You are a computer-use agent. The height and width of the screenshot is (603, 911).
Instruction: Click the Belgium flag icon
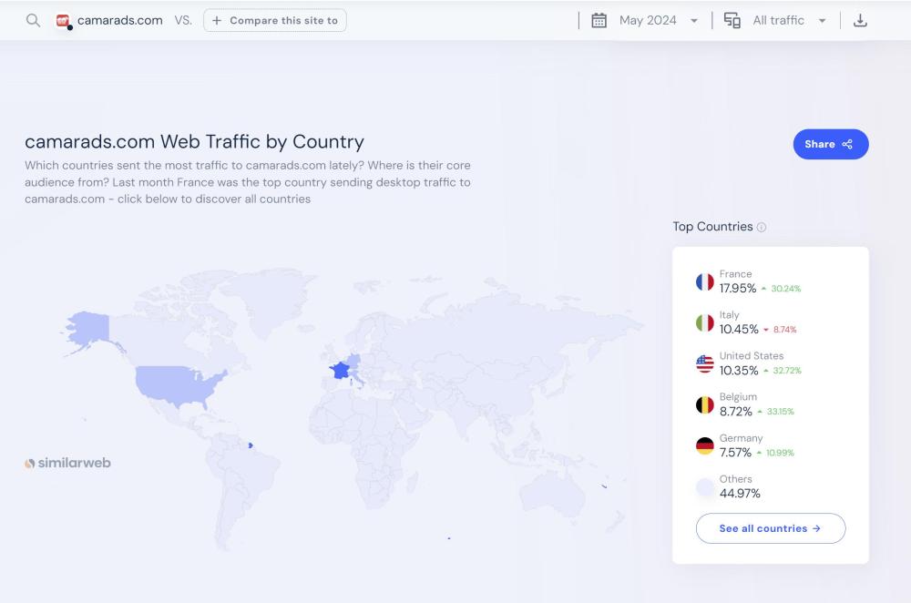tap(704, 404)
